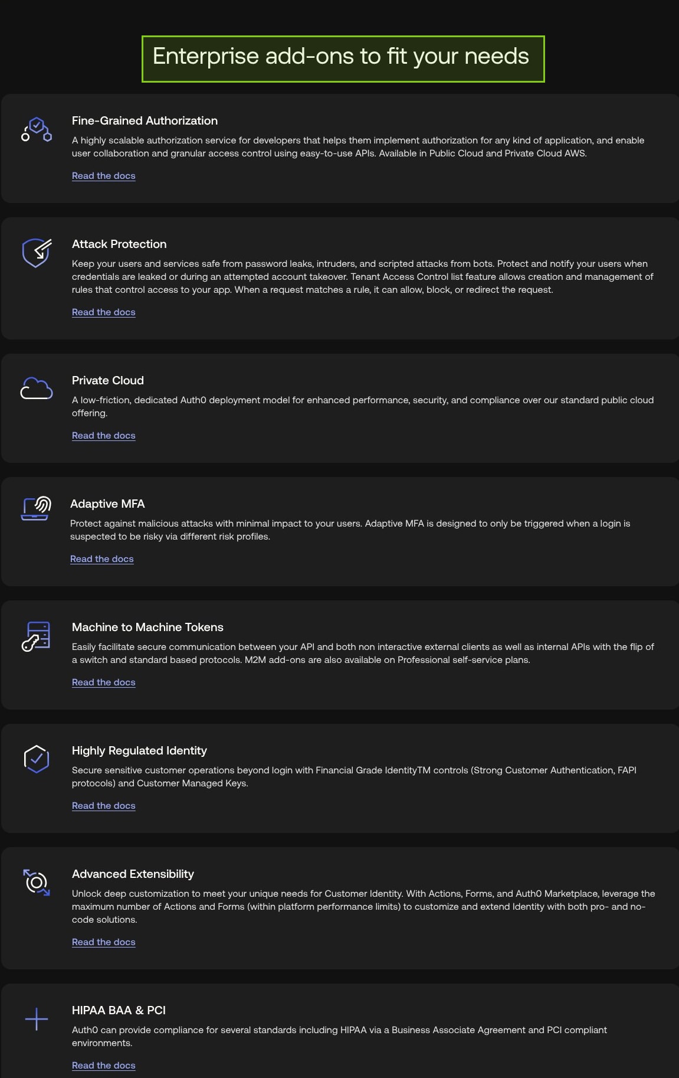Click the Attack Protection shield icon
Viewport: 679px width, 1078px height.
tap(37, 253)
